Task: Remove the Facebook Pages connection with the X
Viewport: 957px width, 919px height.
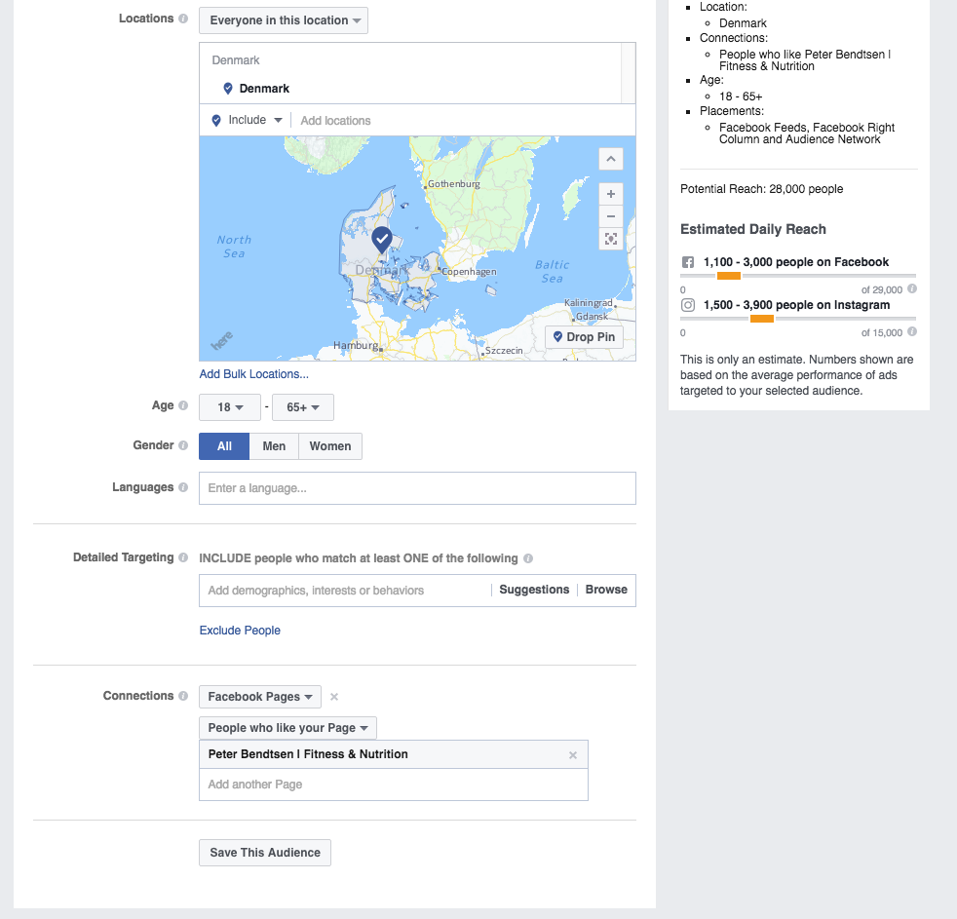Action: pyautogui.click(x=334, y=697)
